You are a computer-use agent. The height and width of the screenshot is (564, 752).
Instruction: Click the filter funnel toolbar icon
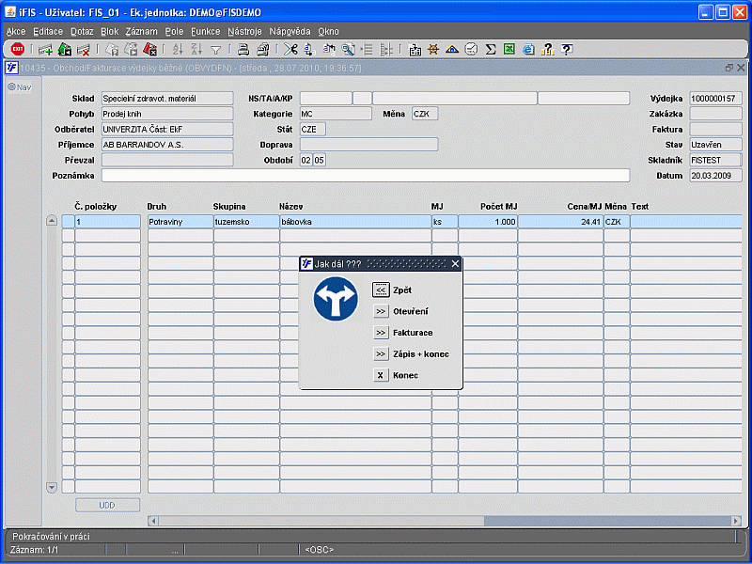pyautogui.click(x=216, y=50)
